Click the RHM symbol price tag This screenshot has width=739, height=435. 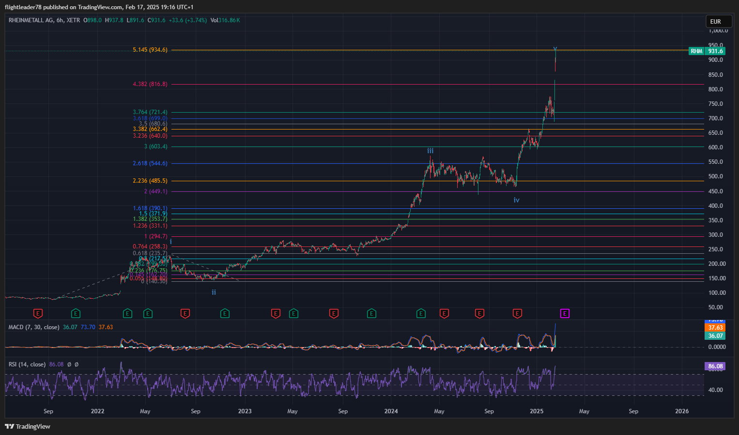click(696, 51)
